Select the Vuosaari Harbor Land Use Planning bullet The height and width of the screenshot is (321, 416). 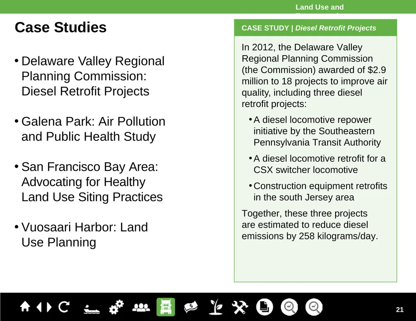pos(81,235)
